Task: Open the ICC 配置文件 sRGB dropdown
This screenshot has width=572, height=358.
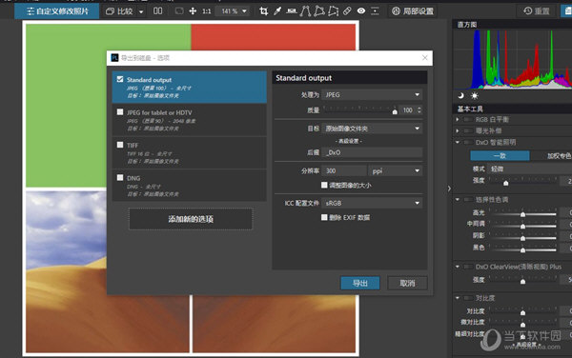Action: click(x=372, y=203)
